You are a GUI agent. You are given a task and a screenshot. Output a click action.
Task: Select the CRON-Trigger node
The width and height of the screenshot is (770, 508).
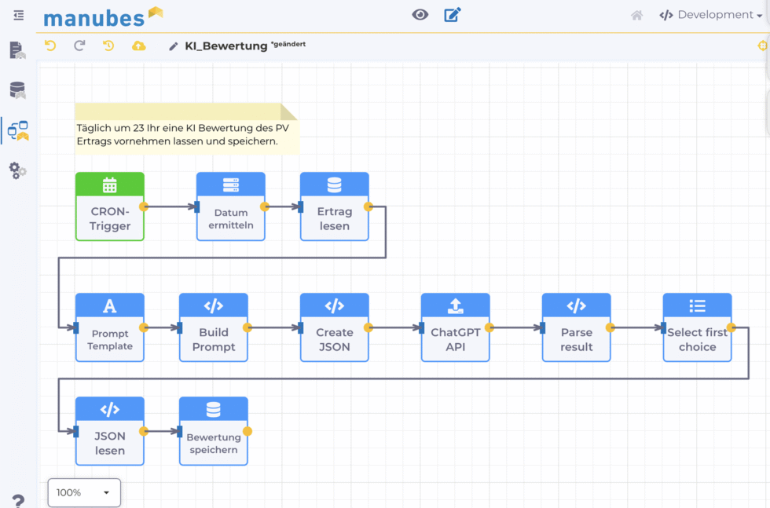[110, 206]
